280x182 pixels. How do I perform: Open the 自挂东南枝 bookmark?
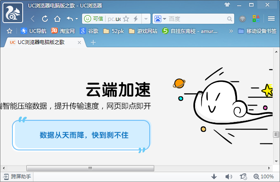pos(190,31)
